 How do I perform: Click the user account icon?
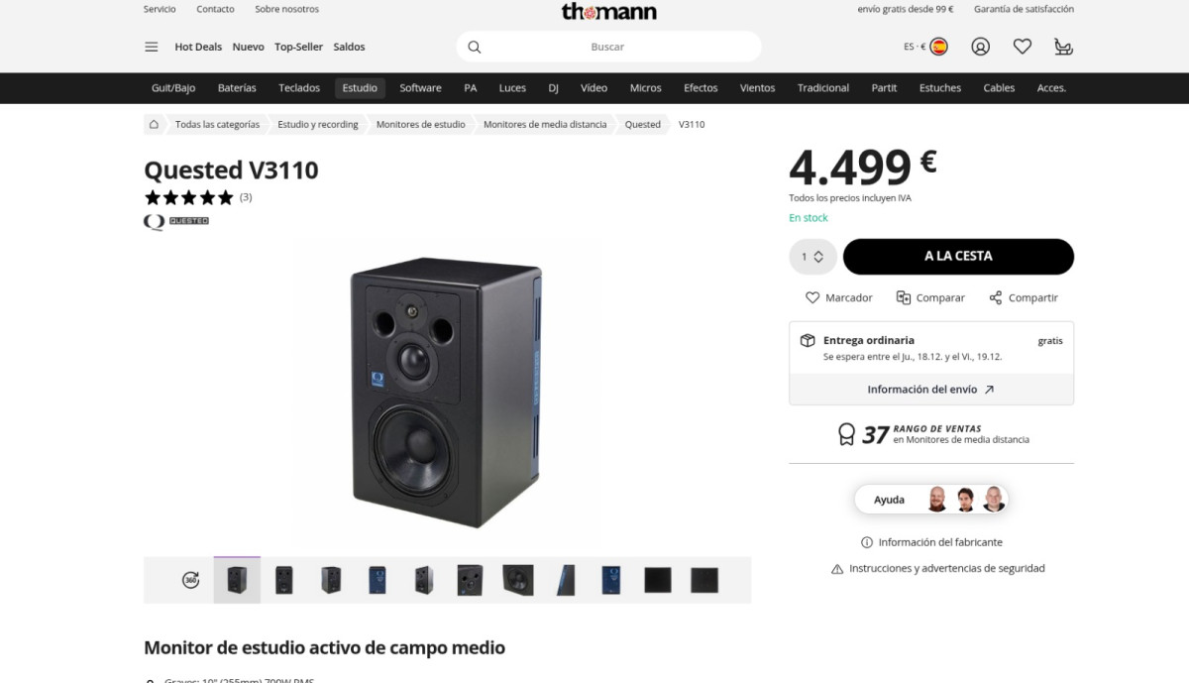click(980, 47)
